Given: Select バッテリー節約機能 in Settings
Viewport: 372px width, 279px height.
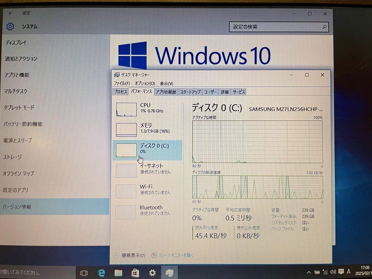Looking at the screenshot, I should pos(23,124).
